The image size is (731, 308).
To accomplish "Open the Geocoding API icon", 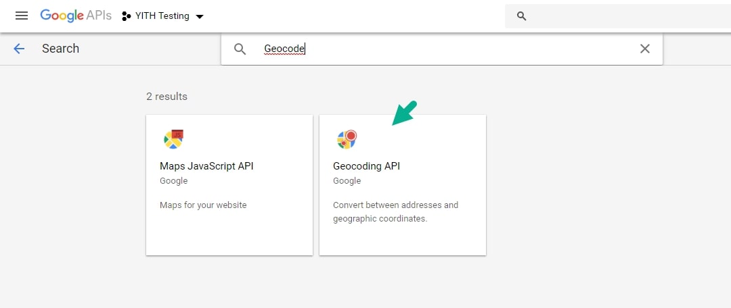I will click(347, 139).
